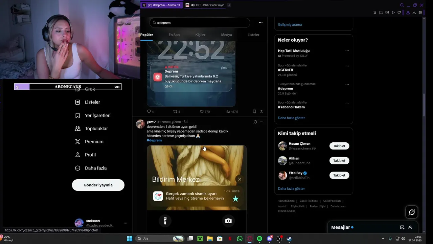Open volume control in system tray
The image size is (433, 244).
403,239
